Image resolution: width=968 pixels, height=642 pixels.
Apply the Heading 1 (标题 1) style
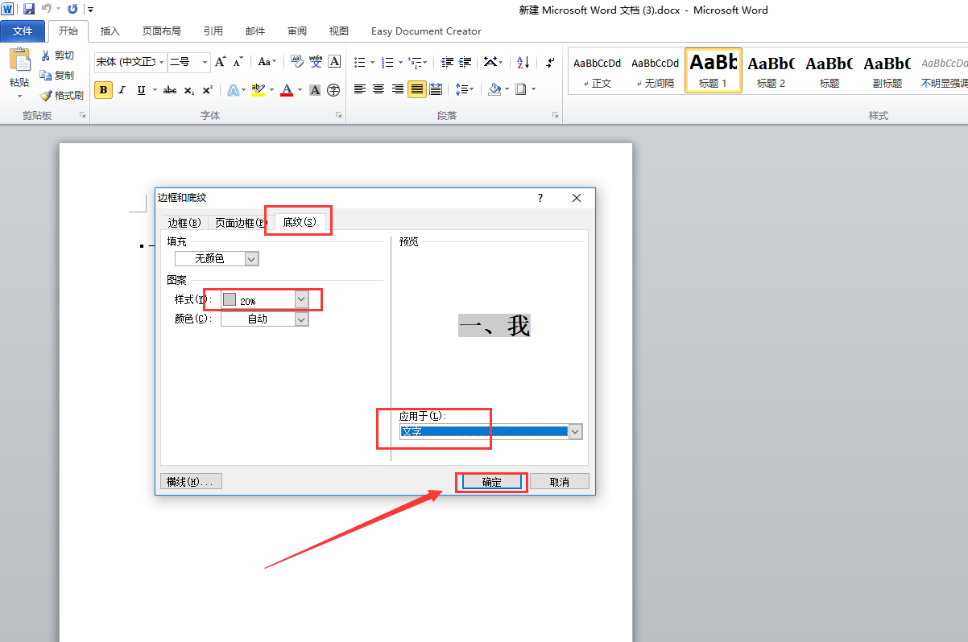coord(714,71)
